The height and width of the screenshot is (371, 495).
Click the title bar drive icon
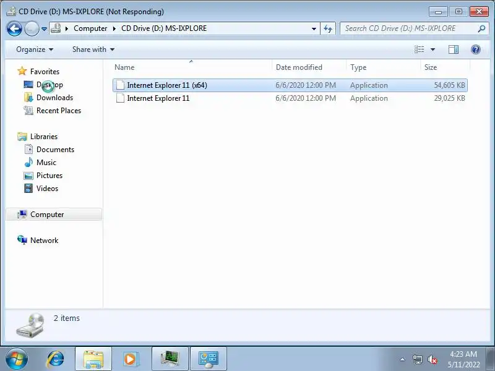11,11
